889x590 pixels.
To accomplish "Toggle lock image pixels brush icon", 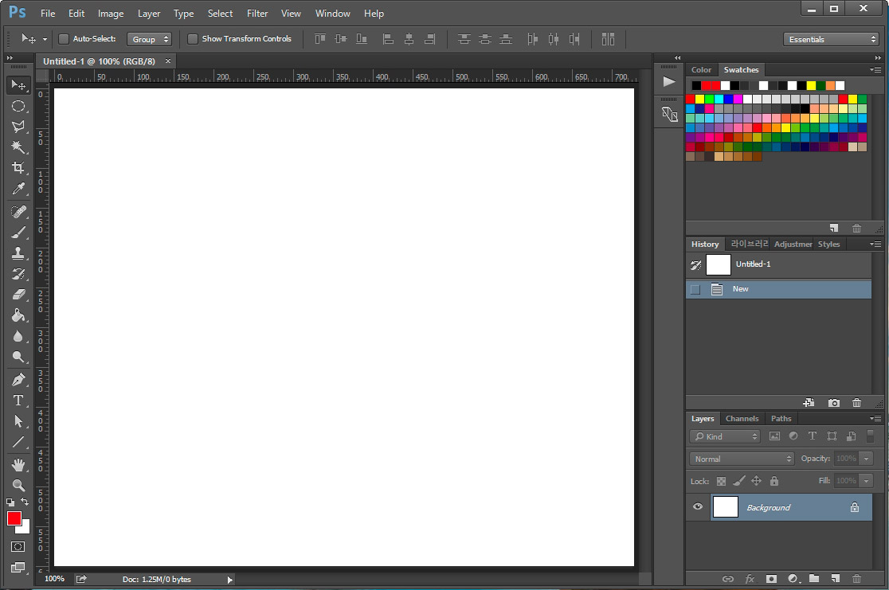I will (x=738, y=481).
